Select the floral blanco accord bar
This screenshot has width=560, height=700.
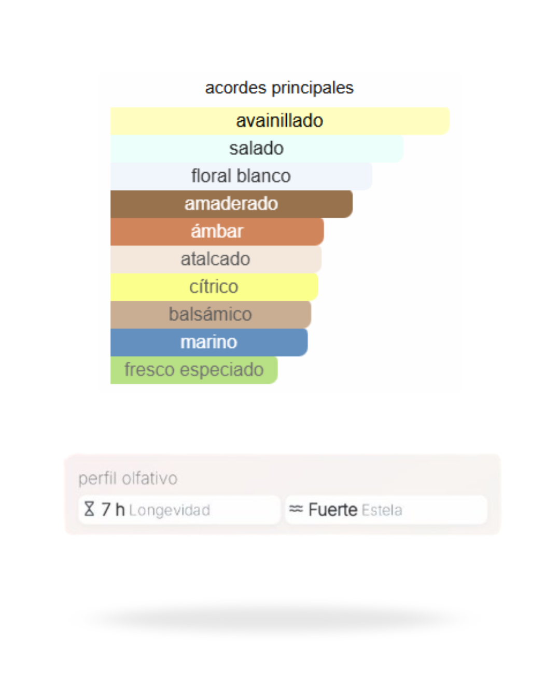pyautogui.click(x=241, y=176)
